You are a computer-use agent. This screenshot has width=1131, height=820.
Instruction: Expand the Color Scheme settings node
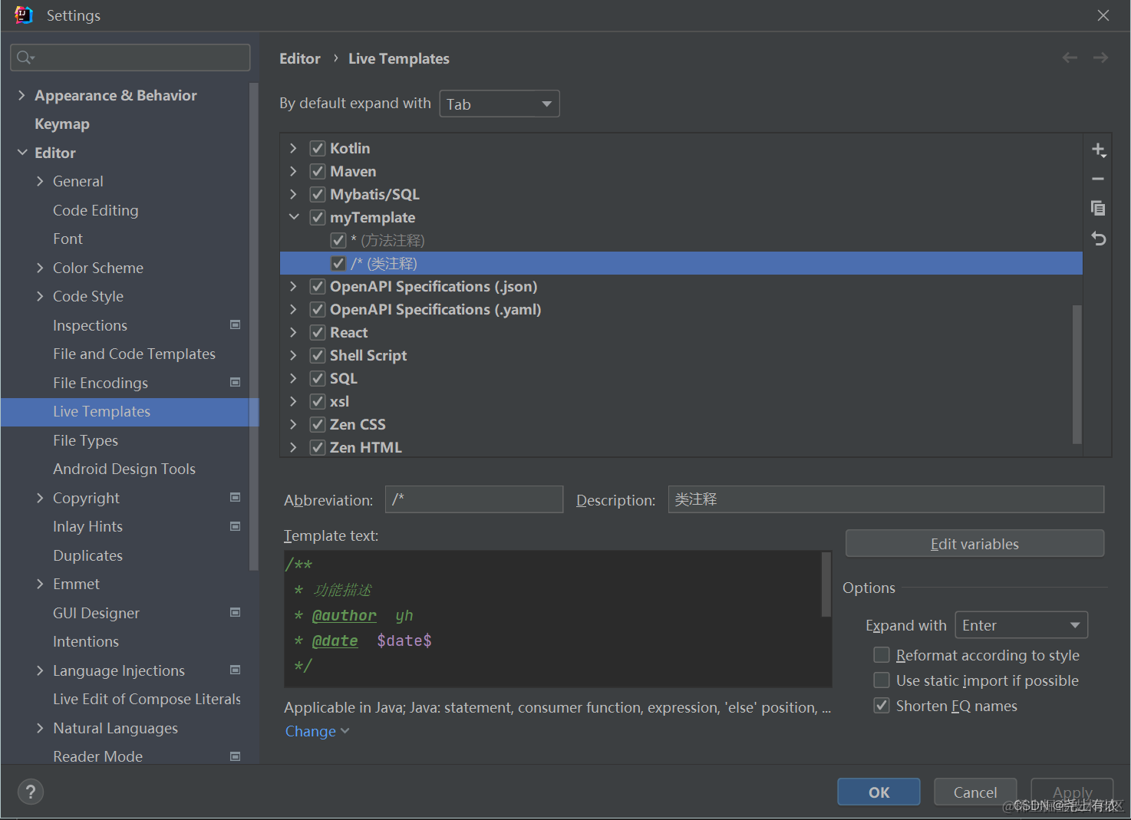coord(40,268)
